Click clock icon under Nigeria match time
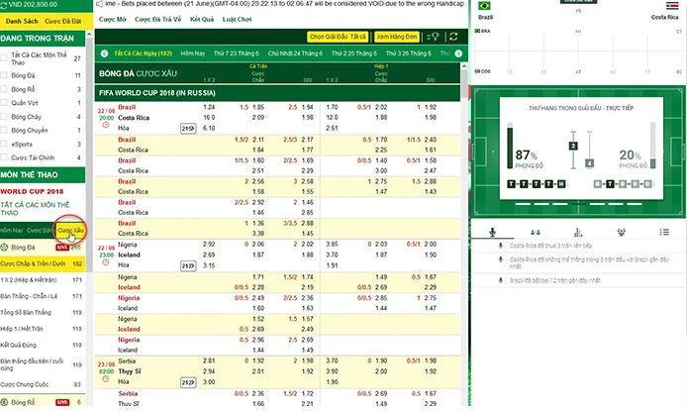 click(106, 262)
